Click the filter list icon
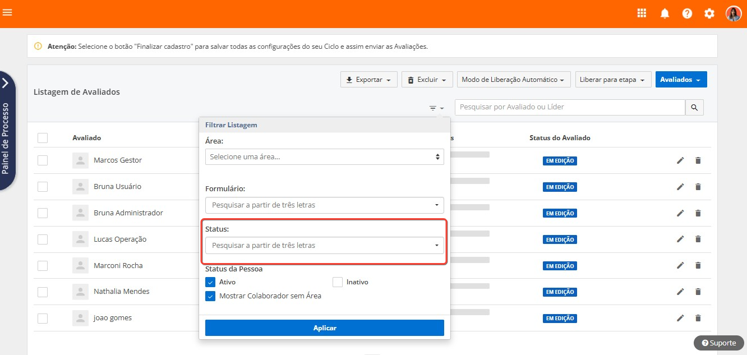 pos(436,108)
